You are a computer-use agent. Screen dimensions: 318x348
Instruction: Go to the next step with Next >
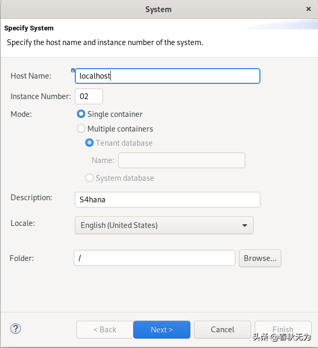[x=162, y=330]
